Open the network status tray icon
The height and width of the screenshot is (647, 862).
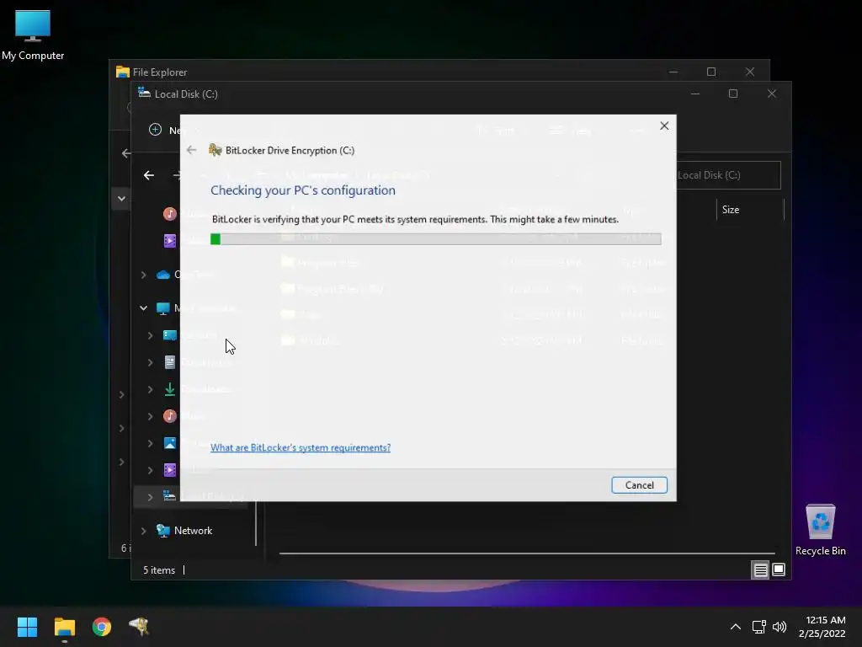(x=759, y=627)
